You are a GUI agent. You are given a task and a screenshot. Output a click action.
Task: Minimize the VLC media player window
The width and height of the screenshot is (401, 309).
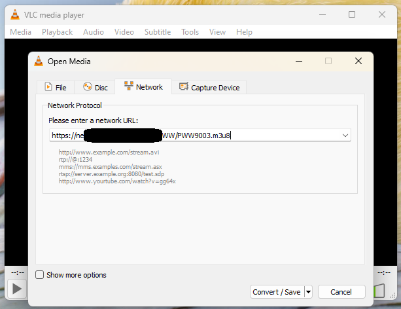coord(323,14)
